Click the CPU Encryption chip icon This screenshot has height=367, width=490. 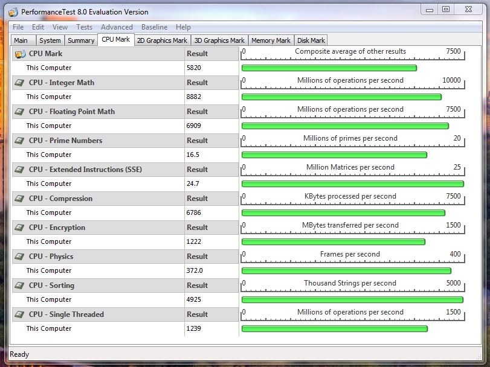point(20,228)
